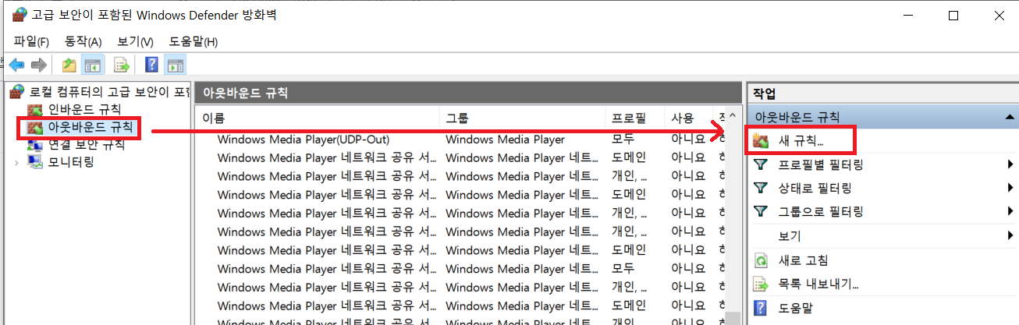Click the Back arrow toolbar icon

(x=16, y=65)
